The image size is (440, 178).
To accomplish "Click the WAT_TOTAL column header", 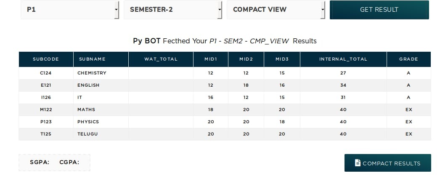I will tap(161, 59).
